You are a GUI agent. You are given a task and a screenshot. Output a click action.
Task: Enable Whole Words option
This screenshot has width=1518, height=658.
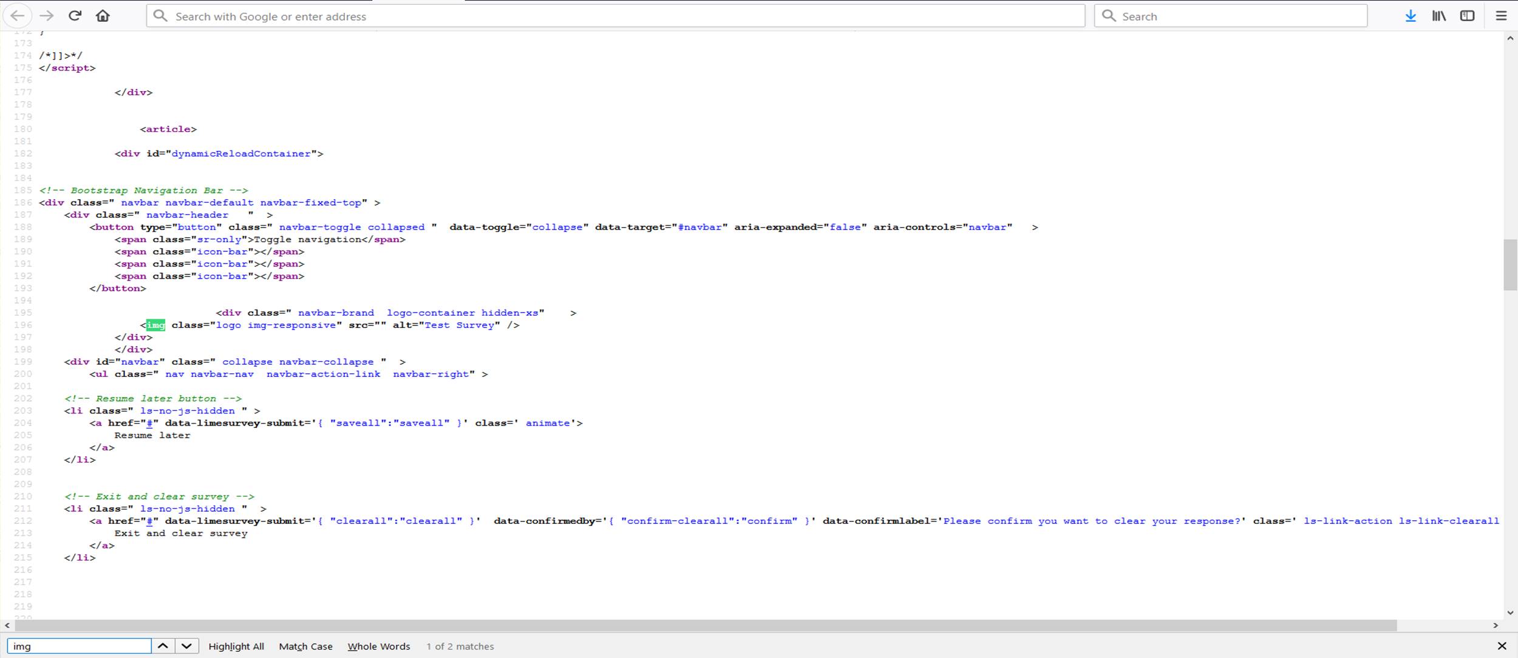378,646
